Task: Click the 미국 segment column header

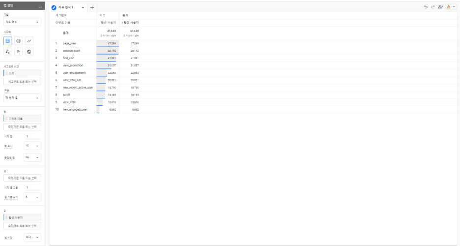Action: click(x=102, y=15)
